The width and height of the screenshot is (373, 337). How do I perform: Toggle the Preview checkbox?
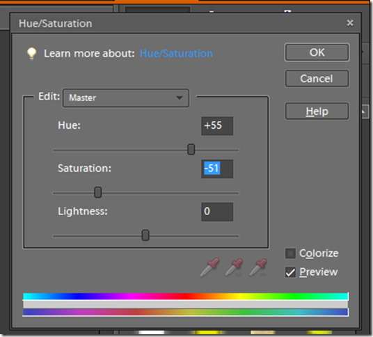(290, 272)
